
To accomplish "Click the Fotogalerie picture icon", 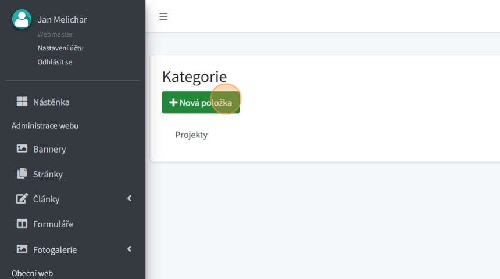I will [x=22, y=249].
